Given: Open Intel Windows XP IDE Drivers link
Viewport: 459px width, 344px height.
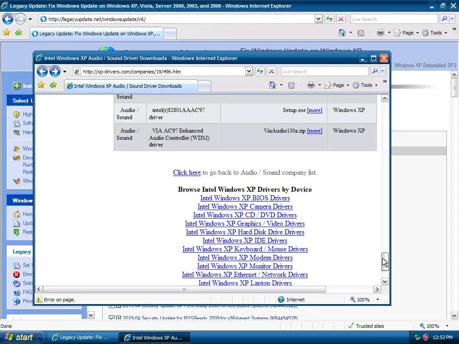Looking at the screenshot, I should (245, 241).
